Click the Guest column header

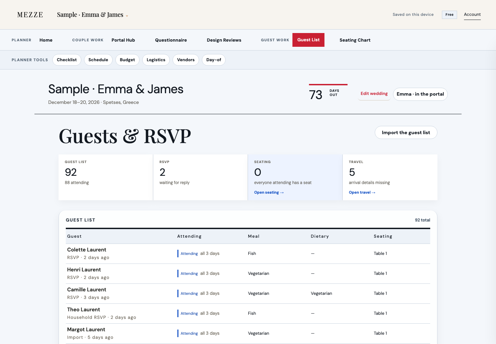(x=74, y=236)
